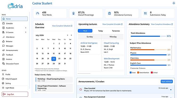The image size is (177, 98).
Task: Open View Complete Schedule in Upcoming Lectures
Action: 112,24
